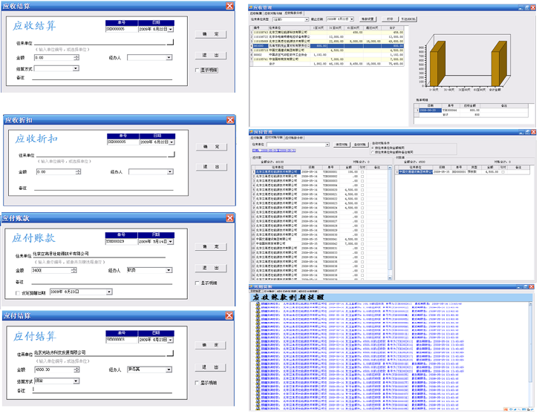Switch to 应付账簿 tab
Image resolution: width=539 pixels, height=414 pixels.
click(x=256, y=138)
